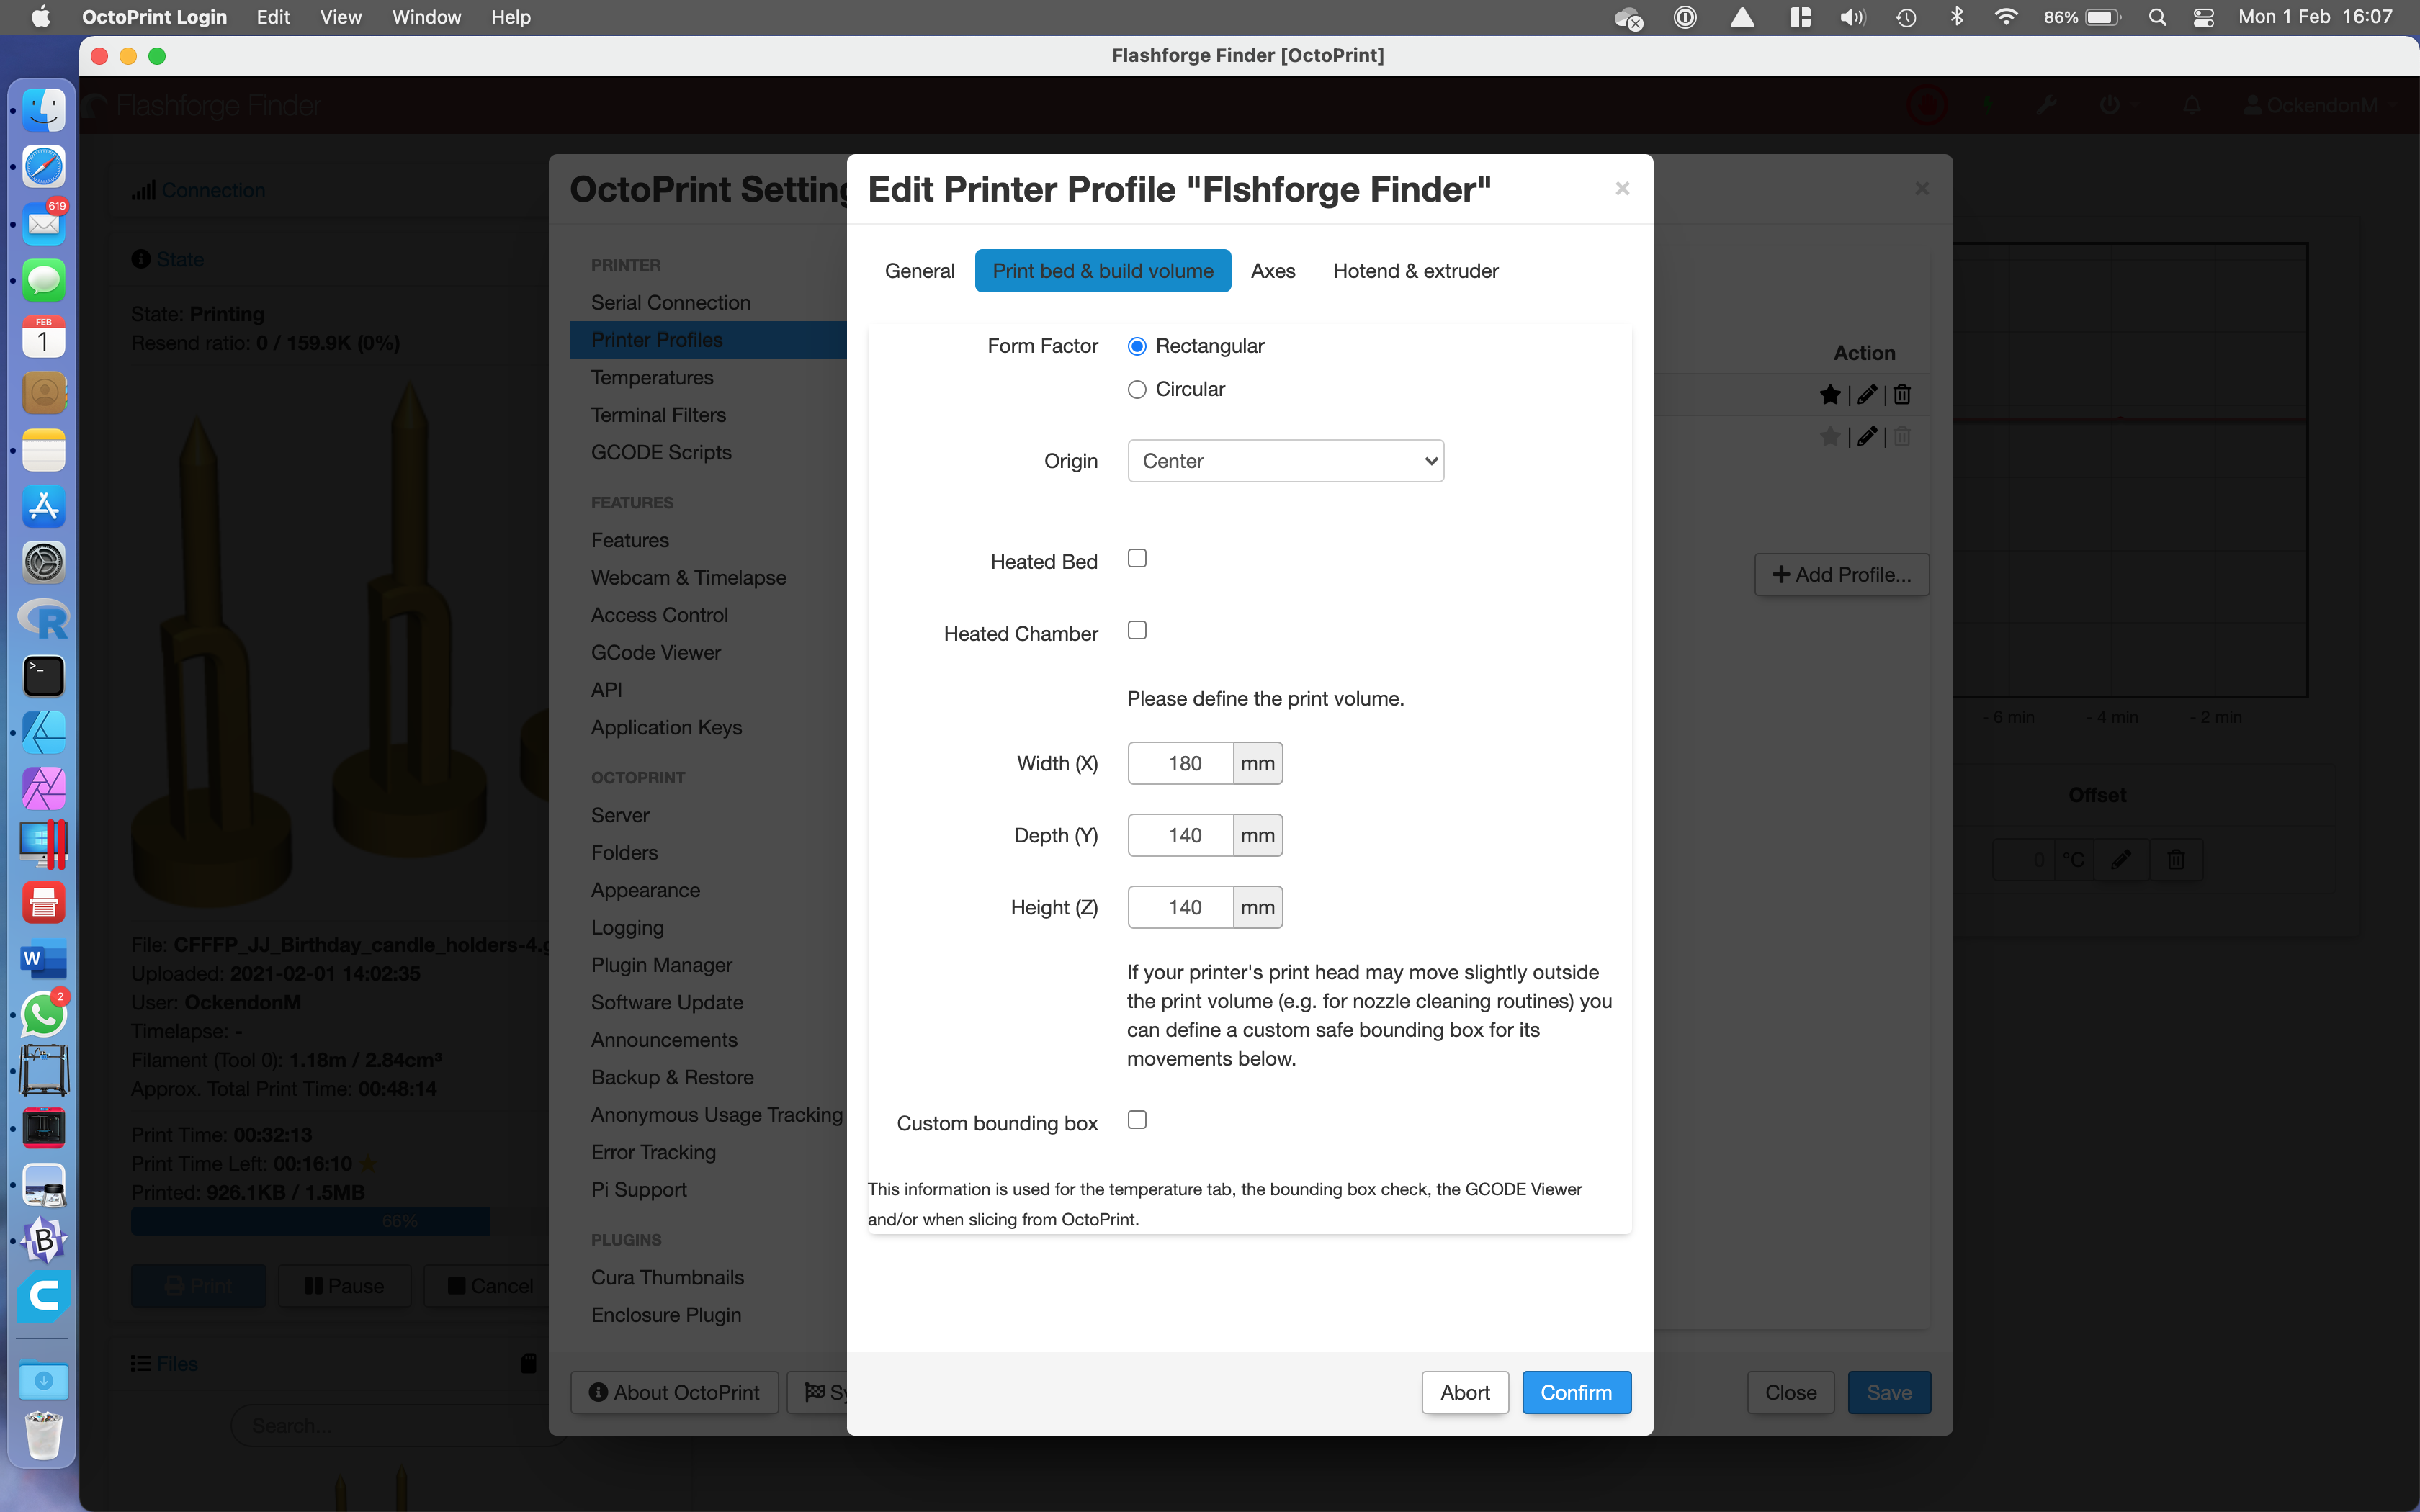Enable Custom bounding box checkbox
This screenshot has width=2420, height=1512.
pyautogui.click(x=1137, y=1120)
